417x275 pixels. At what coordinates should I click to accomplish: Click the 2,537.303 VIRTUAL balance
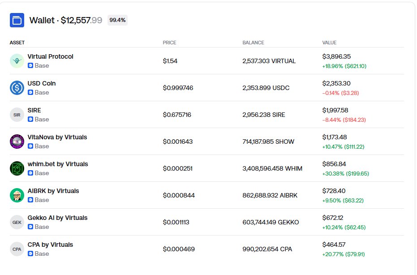[x=269, y=61]
